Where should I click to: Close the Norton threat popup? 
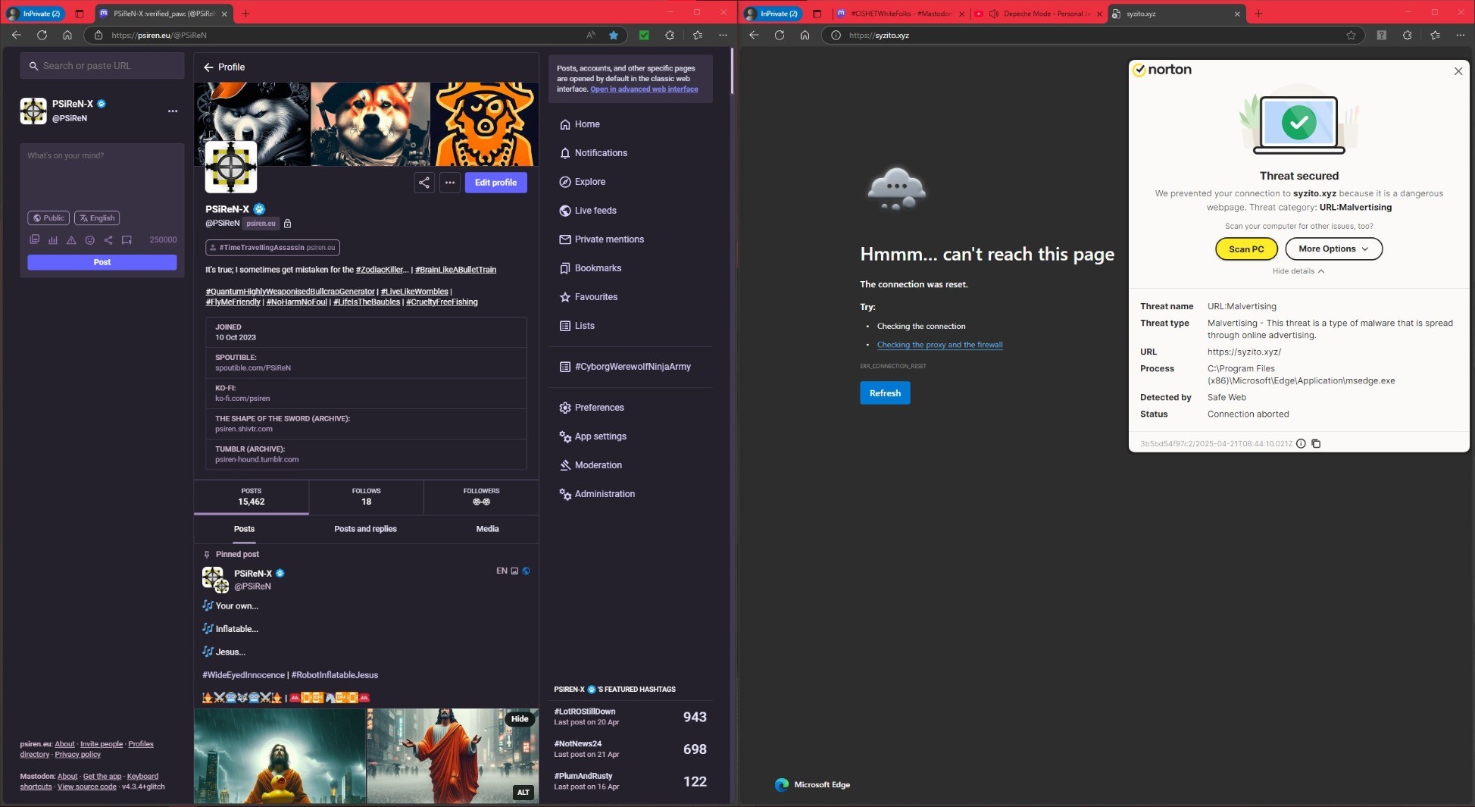pos(1458,71)
